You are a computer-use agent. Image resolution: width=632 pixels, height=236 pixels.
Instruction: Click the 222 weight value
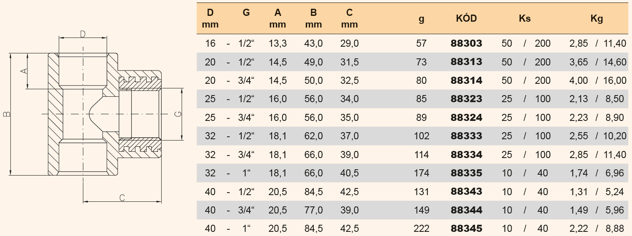(421, 228)
